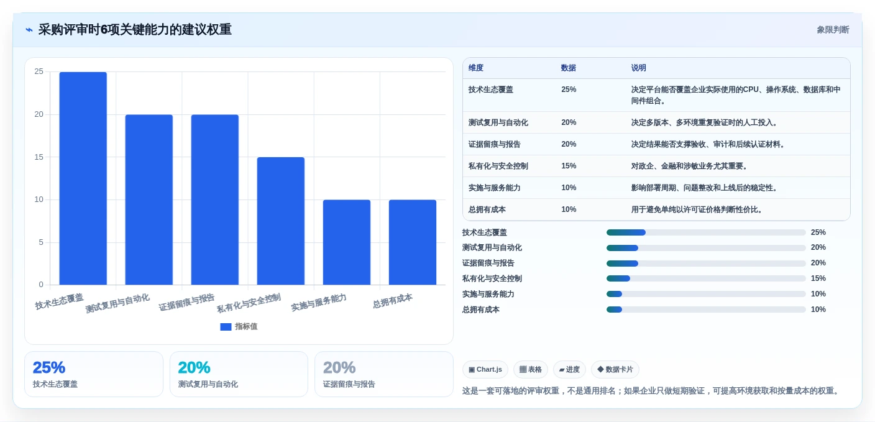
Task: Click the y-axis value 25
Action: click(39, 71)
